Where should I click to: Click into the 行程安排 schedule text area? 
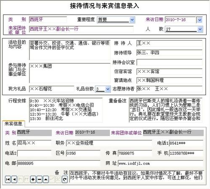[66, 110]
